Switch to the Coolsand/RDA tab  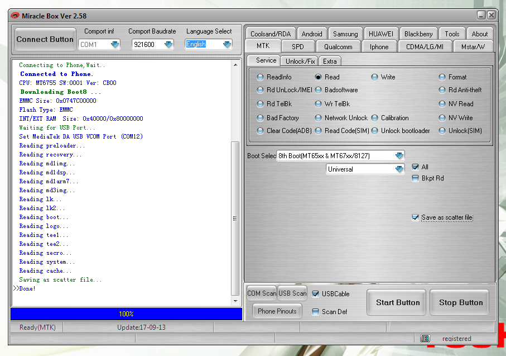[271, 34]
